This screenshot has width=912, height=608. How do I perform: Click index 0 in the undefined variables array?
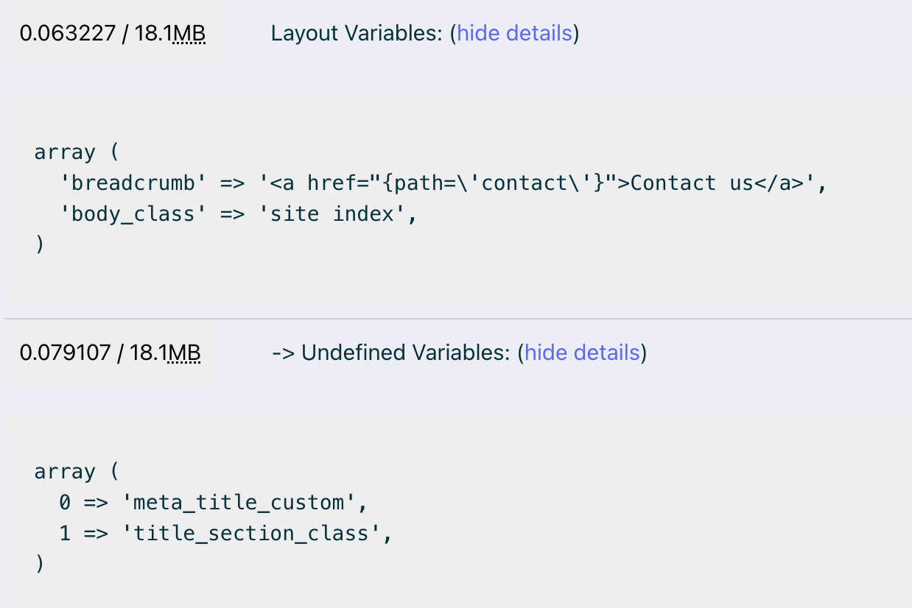click(x=65, y=503)
